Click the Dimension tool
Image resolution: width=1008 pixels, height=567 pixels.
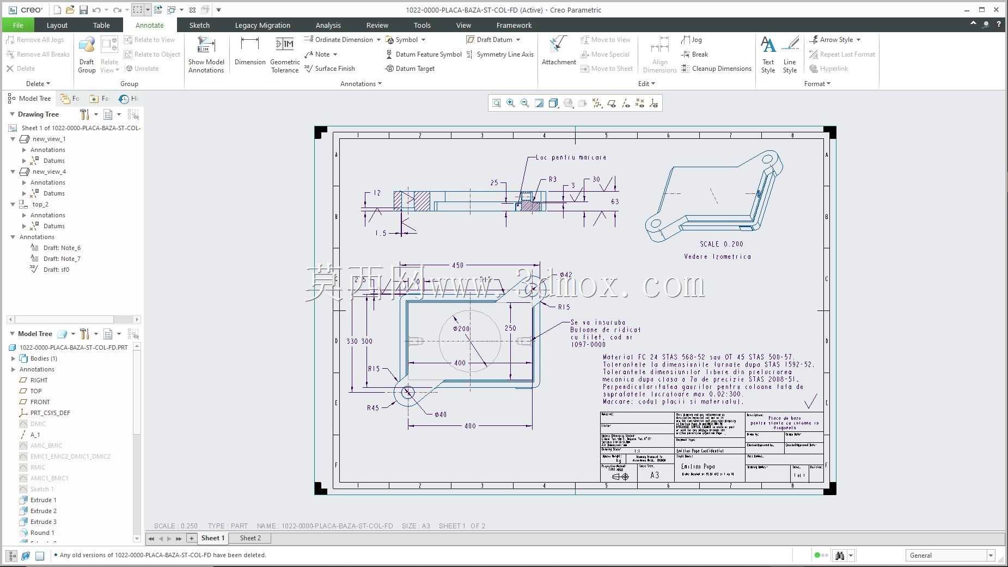(x=250, y=52)
